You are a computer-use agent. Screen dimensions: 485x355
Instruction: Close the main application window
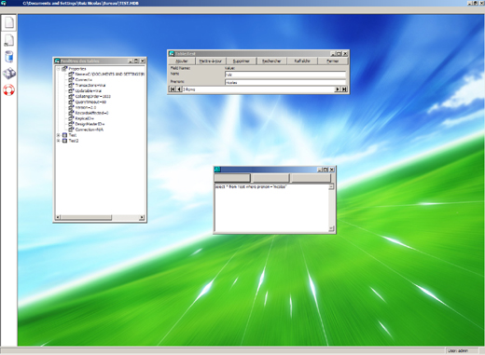[482, 3]
